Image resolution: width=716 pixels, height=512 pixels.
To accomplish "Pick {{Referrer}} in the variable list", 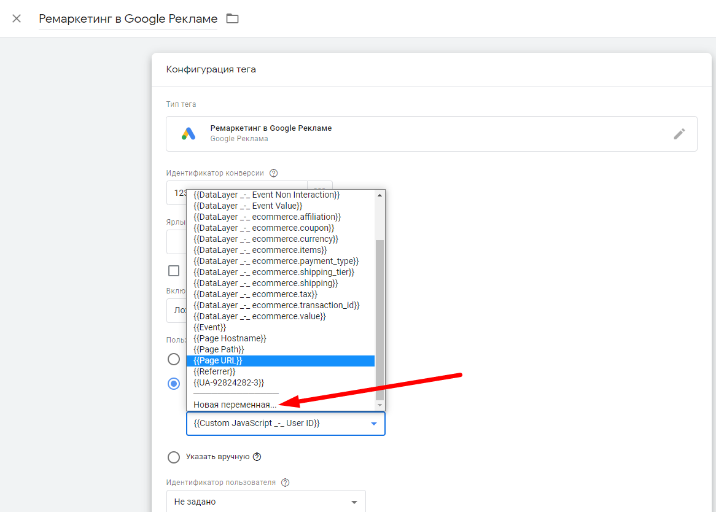I will pyautogui.click(x=214, y=371).
